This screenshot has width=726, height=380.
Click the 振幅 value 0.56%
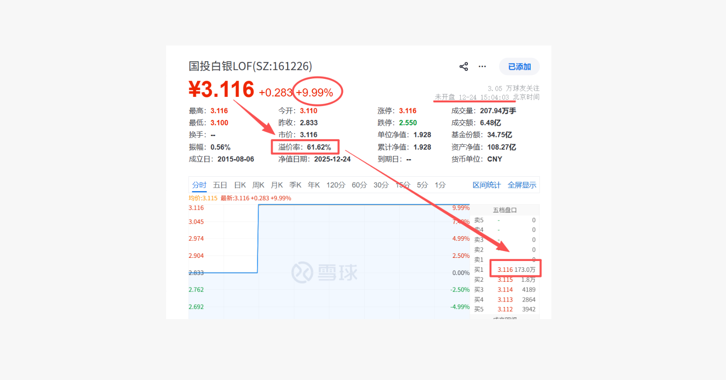click(221, 147)
